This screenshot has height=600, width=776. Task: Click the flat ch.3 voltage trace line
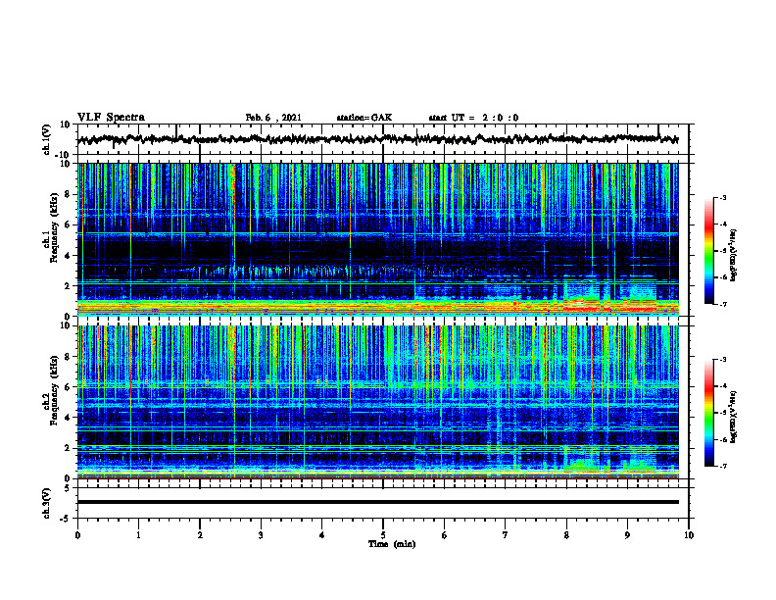pos(377,502)
